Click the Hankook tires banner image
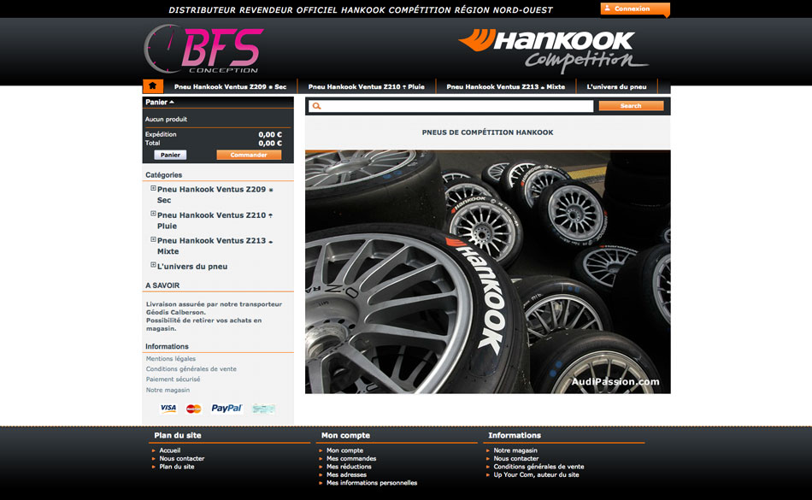 tap(487, 272)
